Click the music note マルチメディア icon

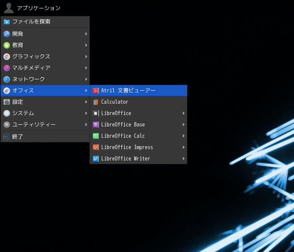[x=7, y=68]
